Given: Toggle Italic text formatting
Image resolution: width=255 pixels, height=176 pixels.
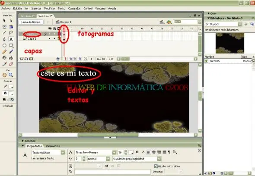Looking at the screenshot, I should 143,152.
